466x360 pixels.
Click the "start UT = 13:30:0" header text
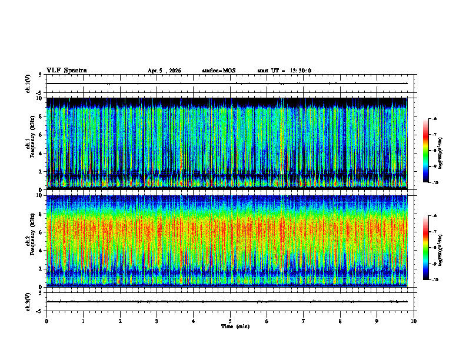pyautogui.click(x=284, y=71)
